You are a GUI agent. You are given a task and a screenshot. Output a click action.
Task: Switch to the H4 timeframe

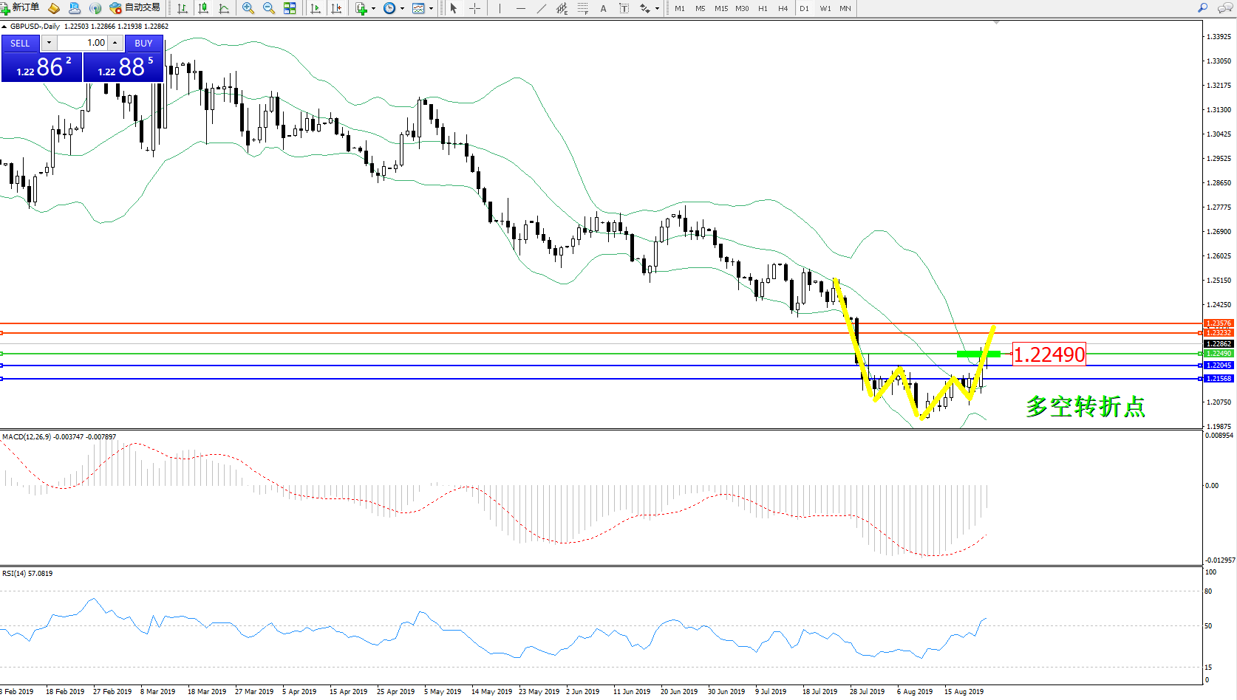(783, 9)
